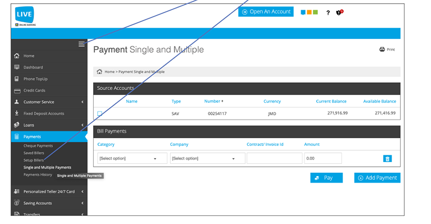
Task: Click the breadcrumb home icon
Action: tap(100, 72)
